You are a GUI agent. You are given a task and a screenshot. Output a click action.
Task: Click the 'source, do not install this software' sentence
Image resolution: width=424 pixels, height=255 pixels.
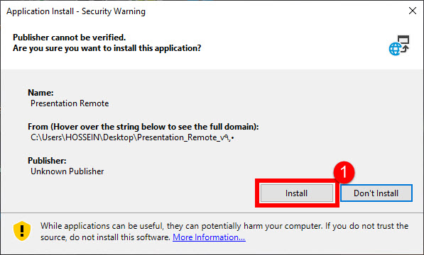105,237
